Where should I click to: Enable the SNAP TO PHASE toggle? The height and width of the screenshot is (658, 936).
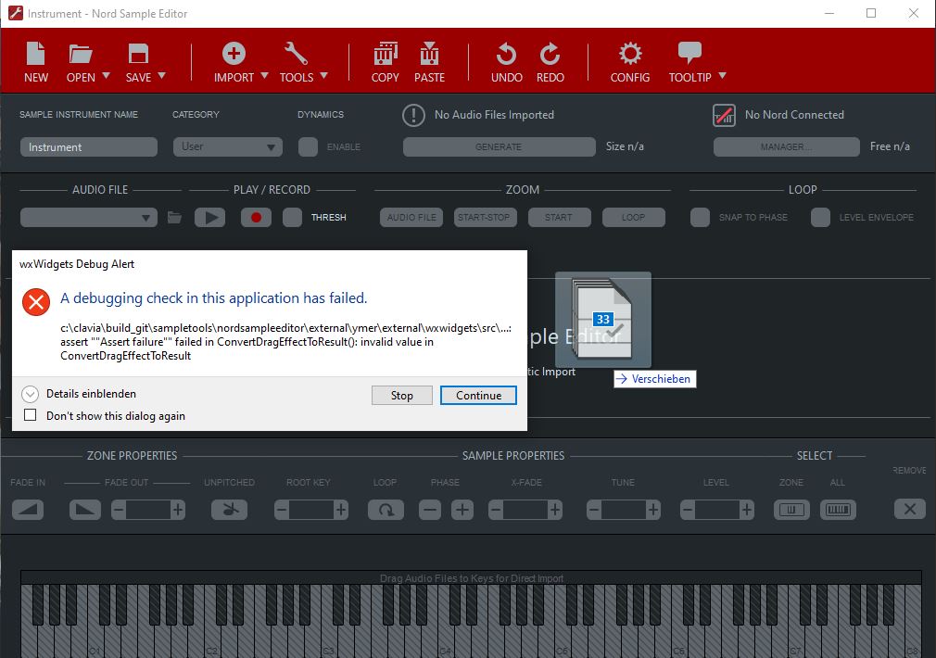coord(700,217)
